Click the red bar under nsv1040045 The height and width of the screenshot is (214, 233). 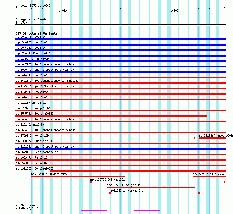click(120, 78)
